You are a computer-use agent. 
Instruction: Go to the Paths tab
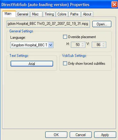click(x=74, y=14)
